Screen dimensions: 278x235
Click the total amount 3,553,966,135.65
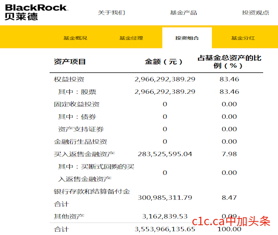(x=164, y=229)
